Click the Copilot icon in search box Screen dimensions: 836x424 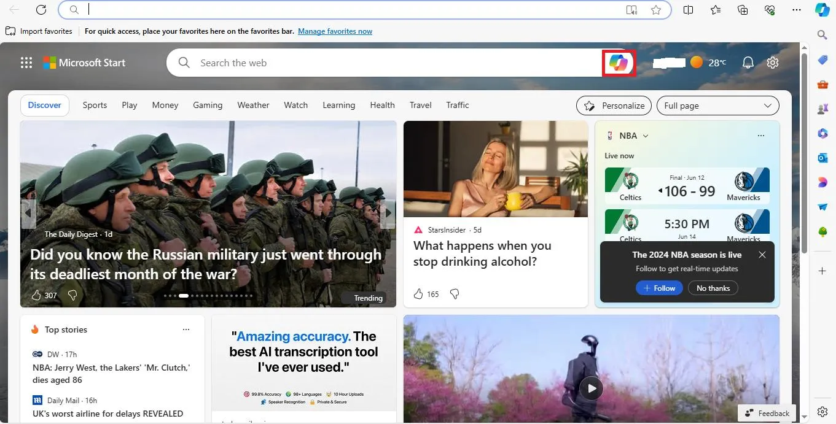[x=618, y=63]
